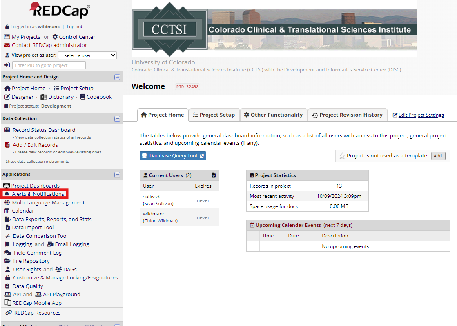Screen dimensions: 457x326
Task: Switch to the Project Setup tab
Action: click(x=214, y=115)
